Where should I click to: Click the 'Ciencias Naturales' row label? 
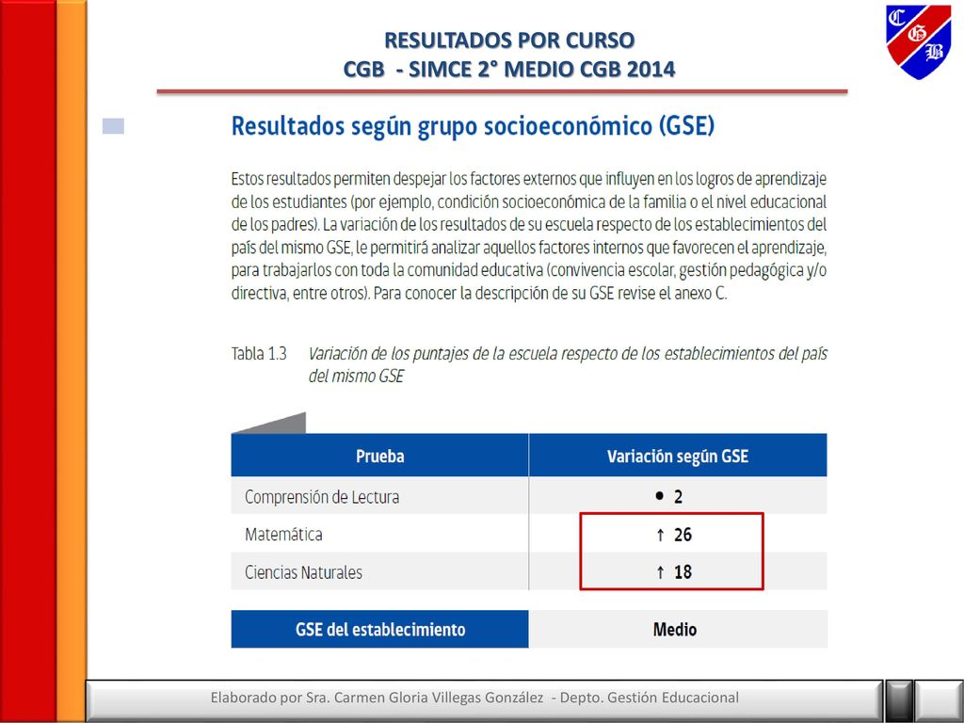pos(304,572)
